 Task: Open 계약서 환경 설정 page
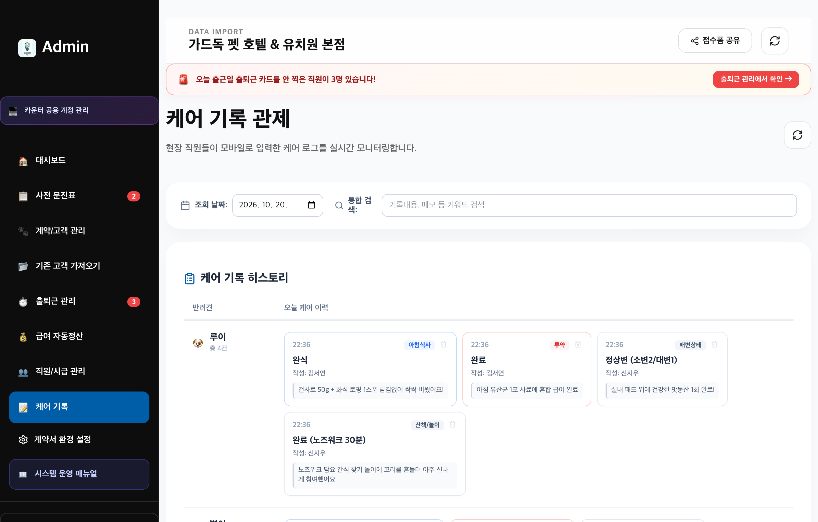pyautogui.click(x=79, y=439)
